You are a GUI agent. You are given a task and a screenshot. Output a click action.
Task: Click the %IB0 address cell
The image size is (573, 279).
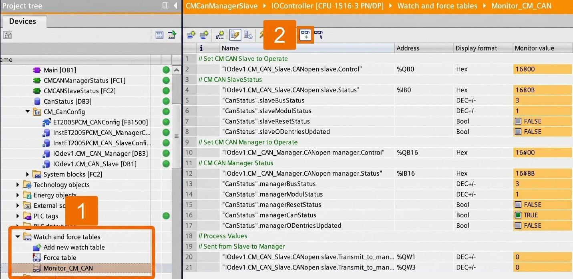(x=424, y=90)
